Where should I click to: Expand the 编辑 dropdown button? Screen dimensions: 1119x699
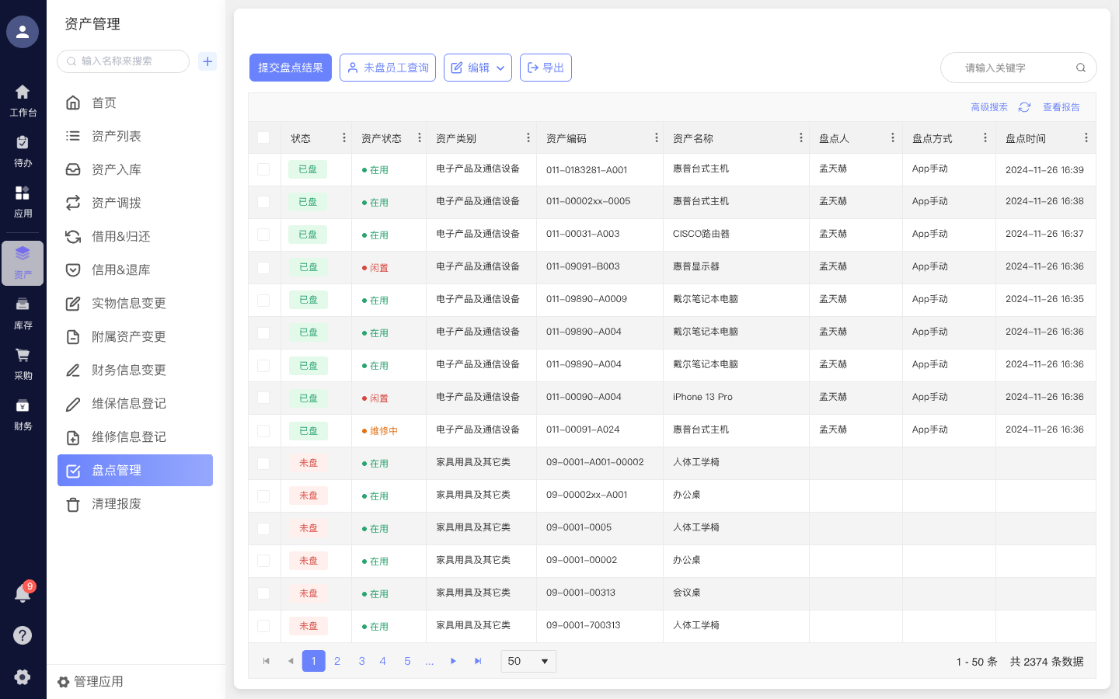(x=478, y=68)
